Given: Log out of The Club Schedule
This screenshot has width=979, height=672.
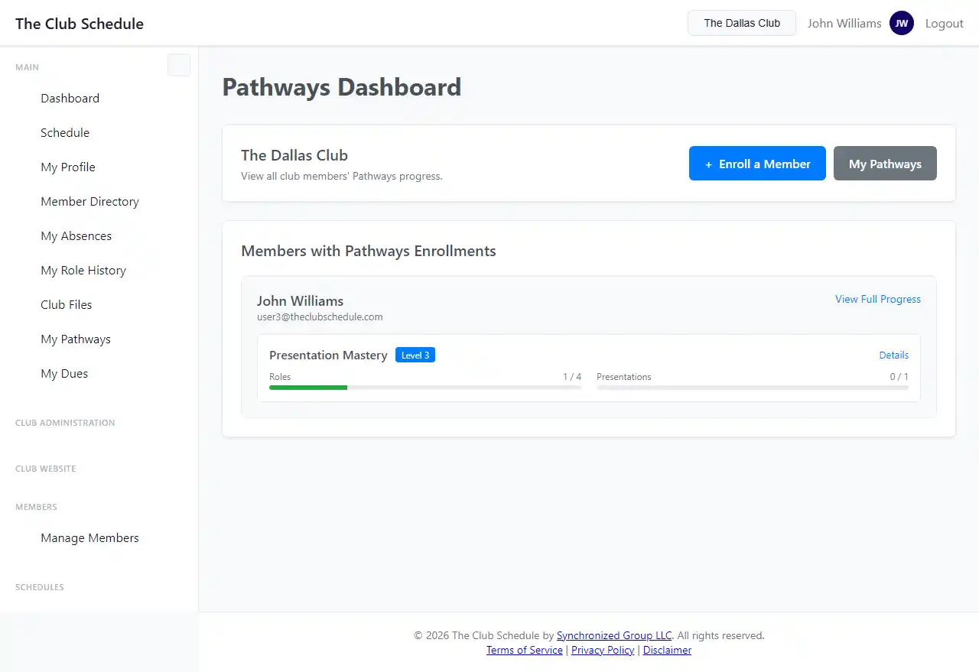Looking at the screenshot, I should pyautogui.click(x=944, y=23).
